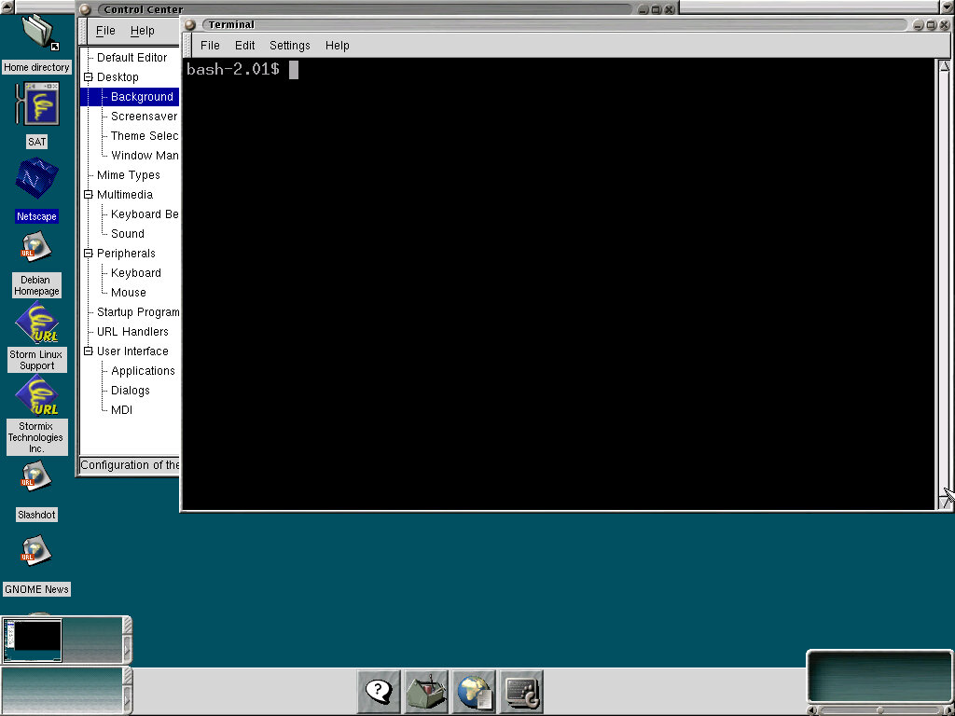
Task: Open the Storm Linux Support icon
Action: click(x=37, y=324)
